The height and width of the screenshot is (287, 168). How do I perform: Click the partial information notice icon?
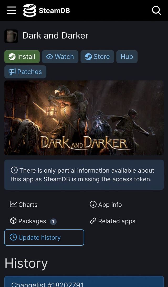coord(14,170)
